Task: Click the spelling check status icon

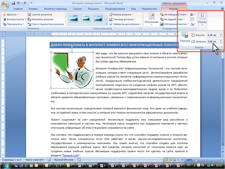Action: pyautogui.click(x=49, y=160)
